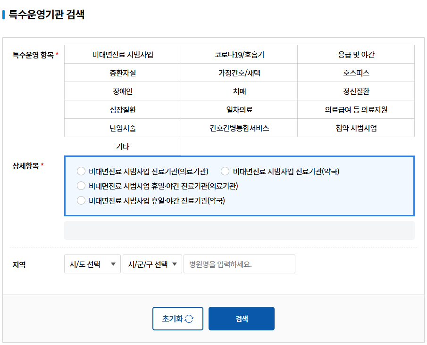Select 정신질환 in the category grid

tap(356, 91)
